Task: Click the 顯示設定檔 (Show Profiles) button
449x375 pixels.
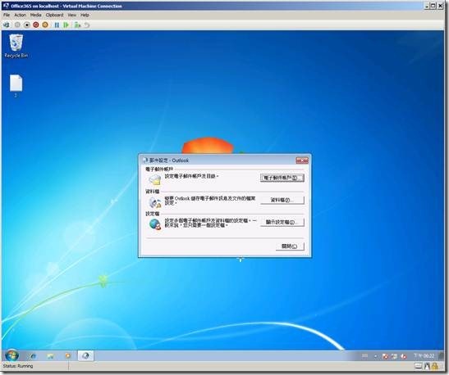Action: (x=282, y=222)
